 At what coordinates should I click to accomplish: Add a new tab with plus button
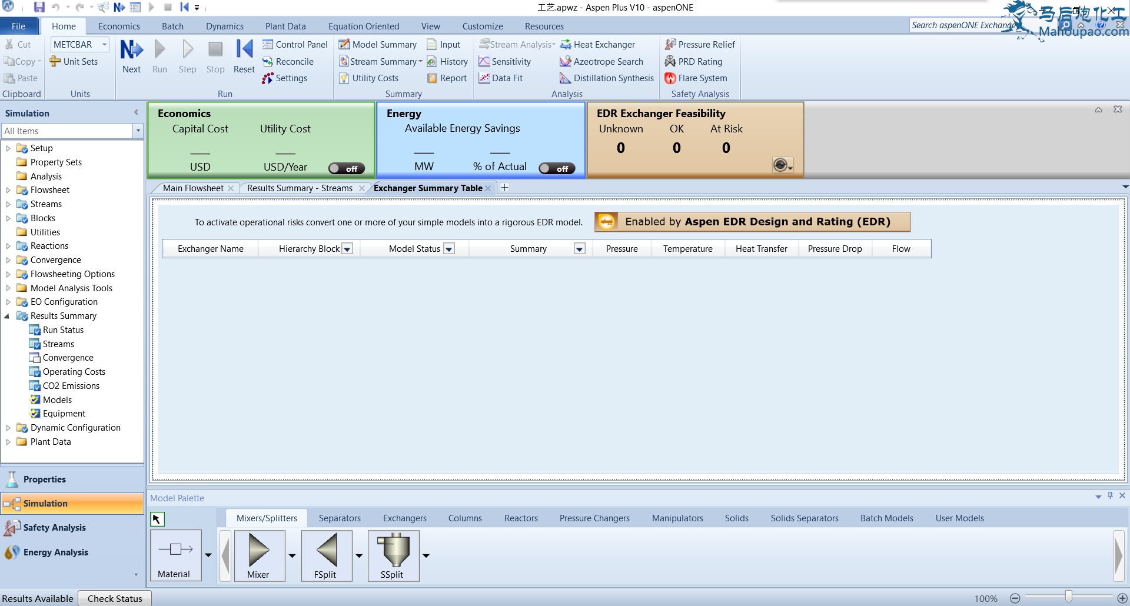pos(504,188)
